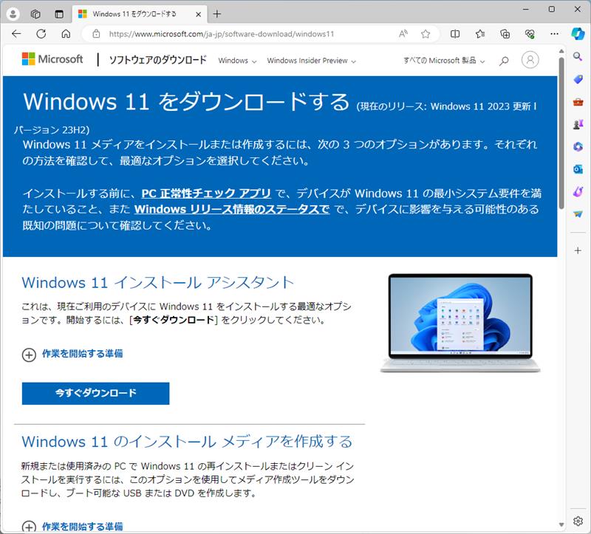
Task: Add this page to favorites with star
Action: (426, 34)
